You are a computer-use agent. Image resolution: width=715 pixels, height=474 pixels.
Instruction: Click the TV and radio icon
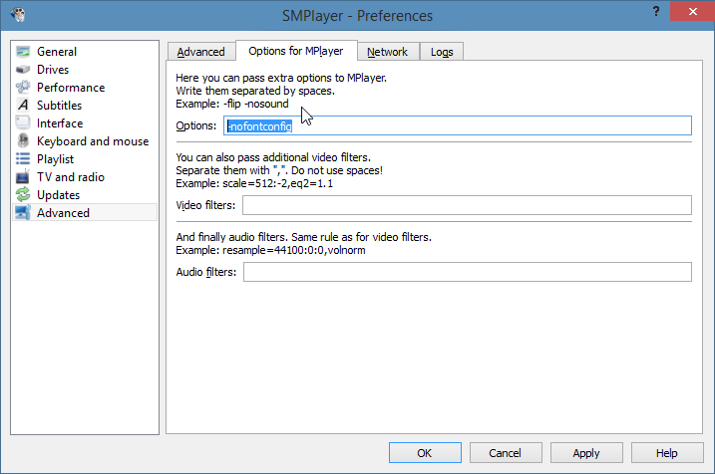tap(23, 176)
